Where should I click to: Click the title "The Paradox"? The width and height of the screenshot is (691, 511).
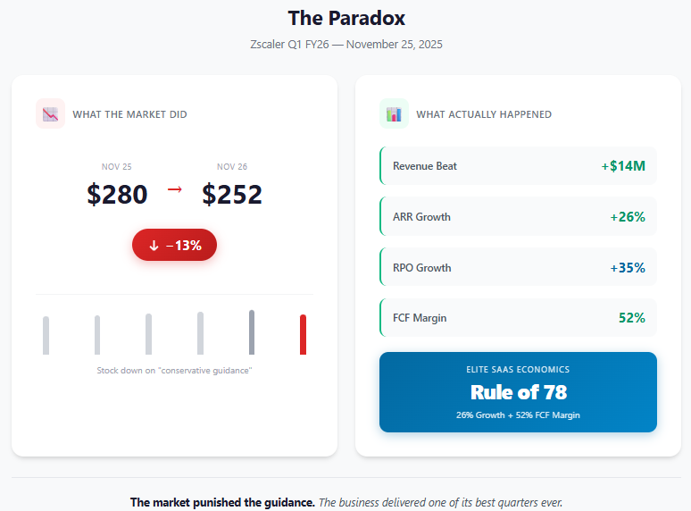(346, 19)
